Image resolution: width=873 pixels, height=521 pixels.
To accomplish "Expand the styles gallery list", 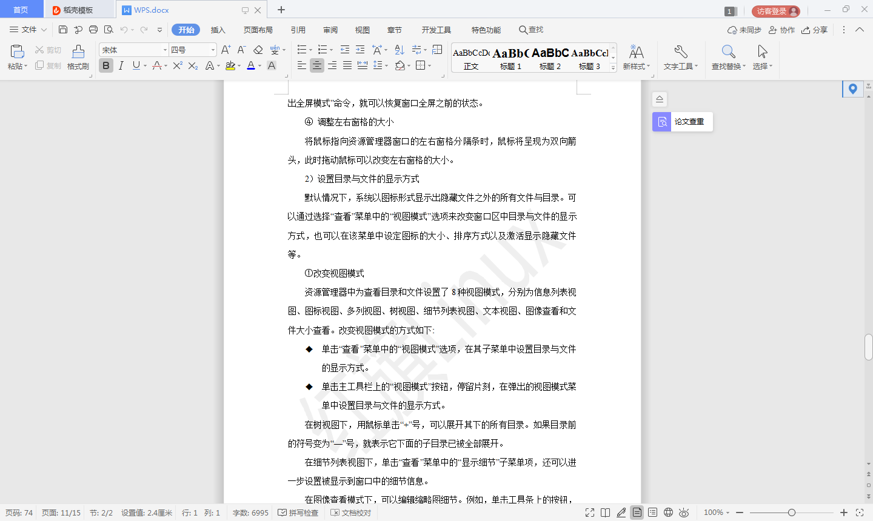I will 613,68.
